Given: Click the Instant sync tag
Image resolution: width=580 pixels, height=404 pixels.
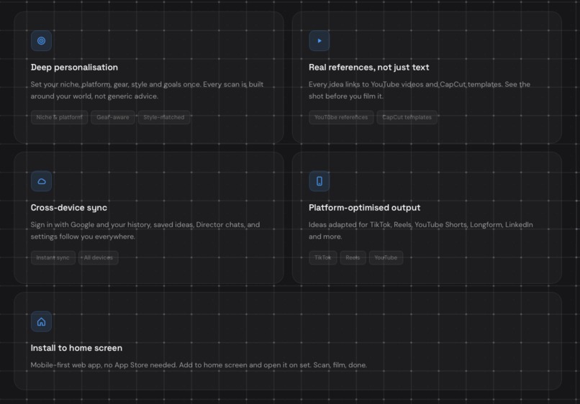Looking at the screenshot, I should coord(53,257).
